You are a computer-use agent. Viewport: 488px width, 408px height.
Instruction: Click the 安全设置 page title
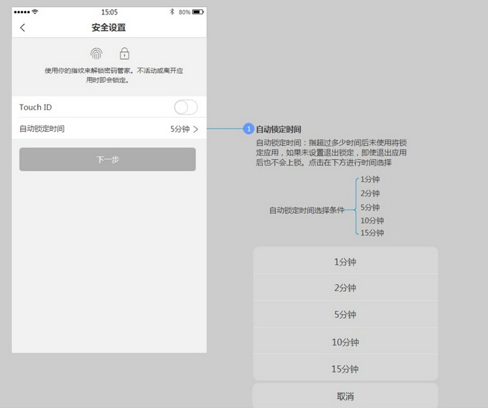(109, 28)
